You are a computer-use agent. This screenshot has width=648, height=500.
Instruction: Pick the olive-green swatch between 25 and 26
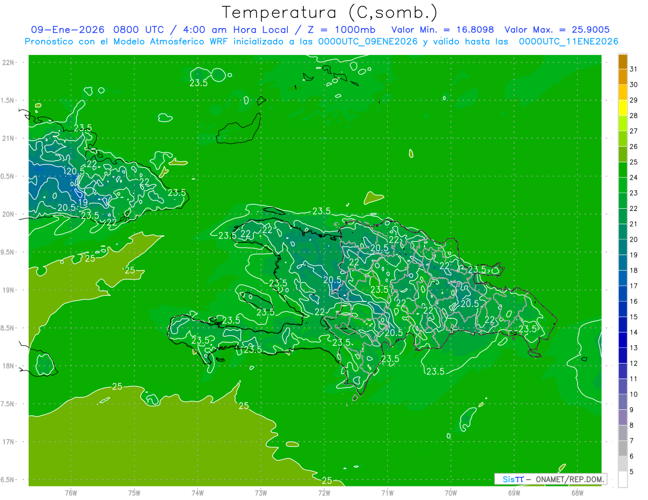(x=623, y=154)
